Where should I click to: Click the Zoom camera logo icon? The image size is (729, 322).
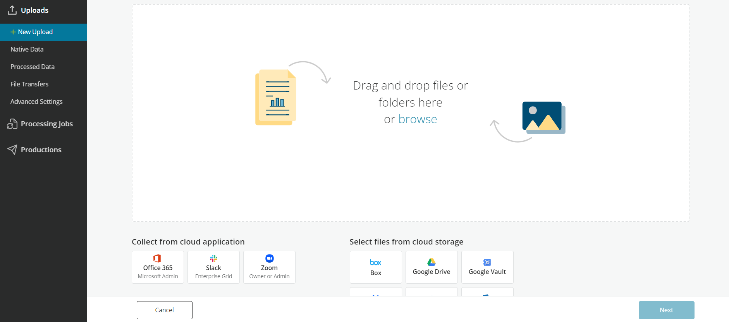pyautogui.click(x=270, y=258)
